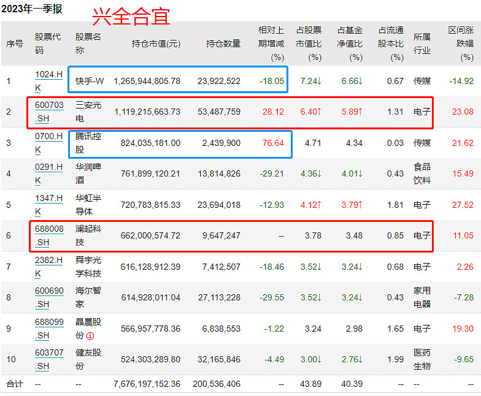Click the 区间涨跌幅(%) column header
Image resolution: width=481 pixels, height=396 pixels.
click(x=461, y=44)
